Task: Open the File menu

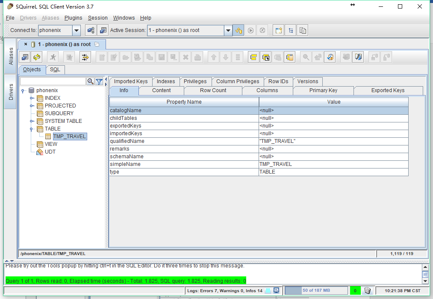Action: click(x=10, y=18)
